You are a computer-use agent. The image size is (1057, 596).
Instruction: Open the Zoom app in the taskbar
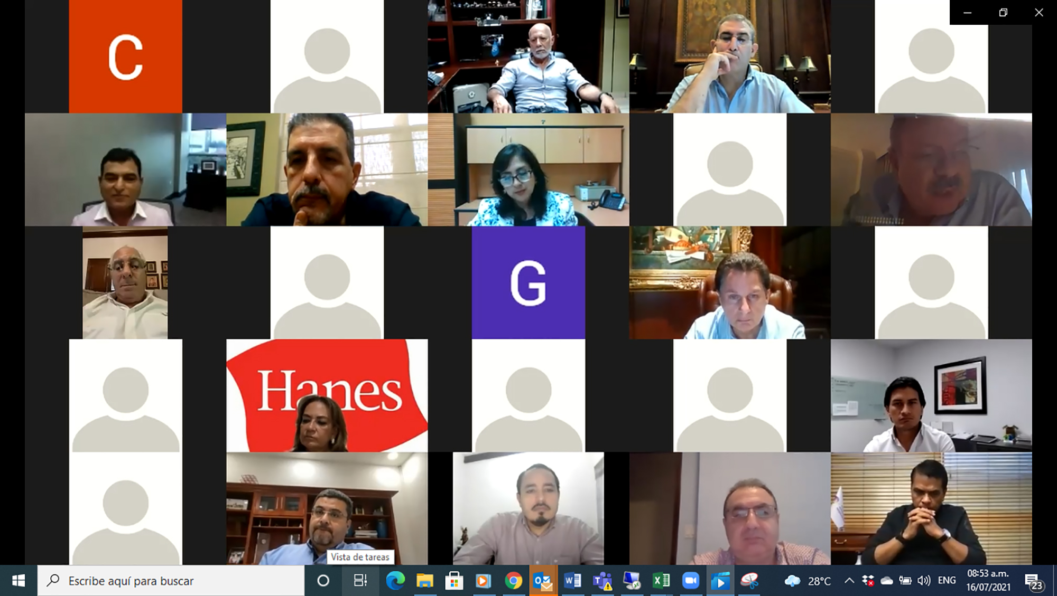[x=691, y=581]
